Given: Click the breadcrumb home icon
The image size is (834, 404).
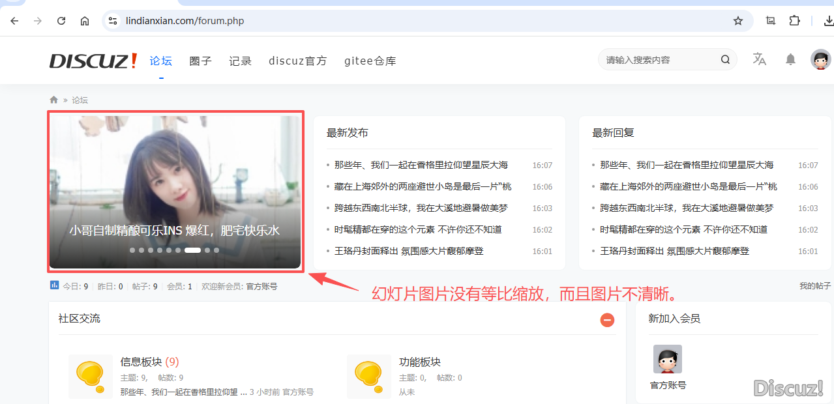Looking at the screenshot, I should (x=54, y=100).
